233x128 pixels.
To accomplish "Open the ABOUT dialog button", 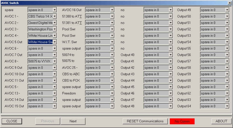I will coord(221,121).
